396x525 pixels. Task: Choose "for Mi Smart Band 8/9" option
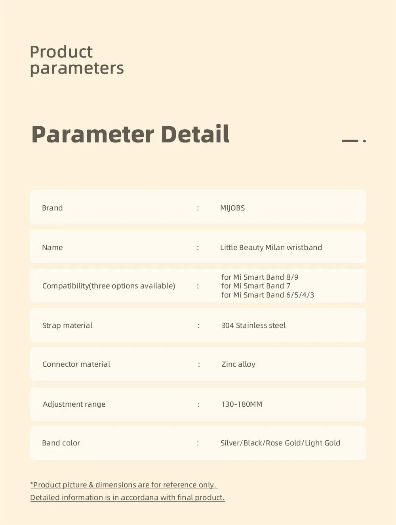(x=260, y=277)
